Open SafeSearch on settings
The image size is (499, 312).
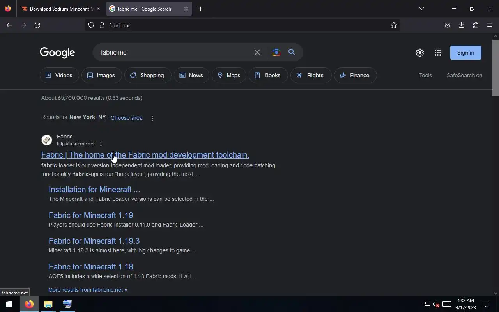pyautogui.click(x=465, y=75)
